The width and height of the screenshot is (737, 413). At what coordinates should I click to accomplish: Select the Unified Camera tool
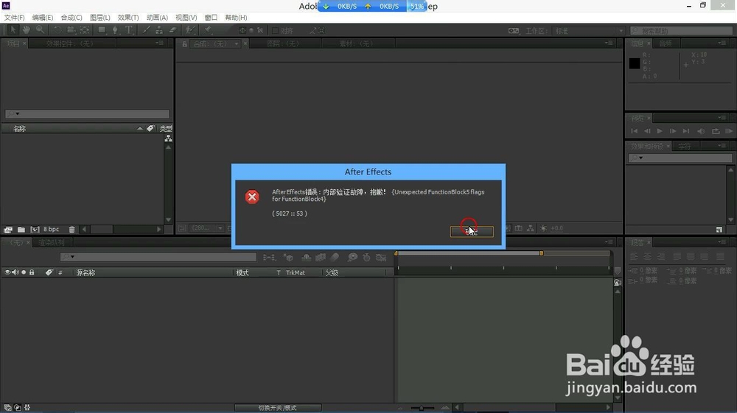[71, 30]
